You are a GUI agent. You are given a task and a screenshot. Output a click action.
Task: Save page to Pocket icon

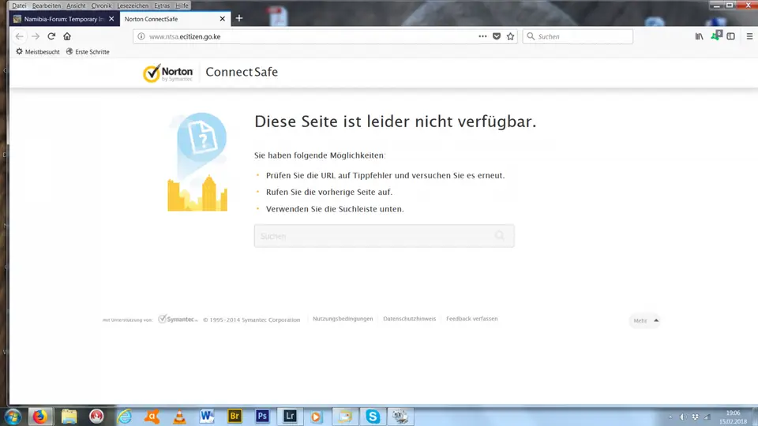(x=497, y=36)
